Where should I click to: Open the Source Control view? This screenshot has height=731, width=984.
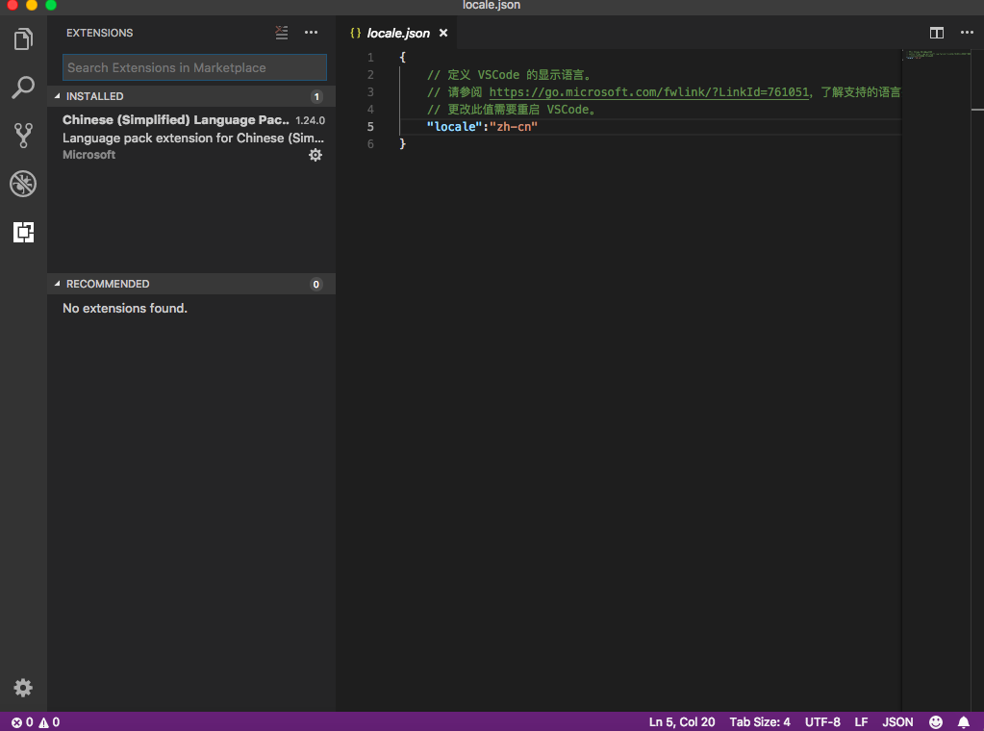tap(23, 135)
